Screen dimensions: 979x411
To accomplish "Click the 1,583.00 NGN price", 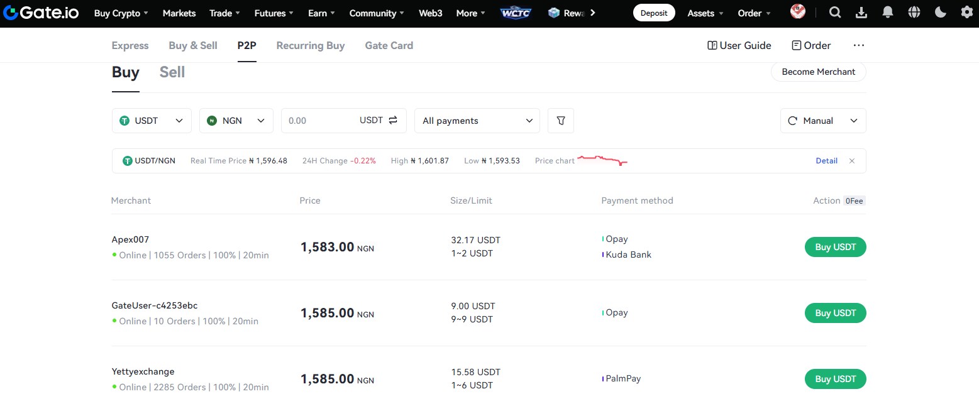I will coord(338,247).
